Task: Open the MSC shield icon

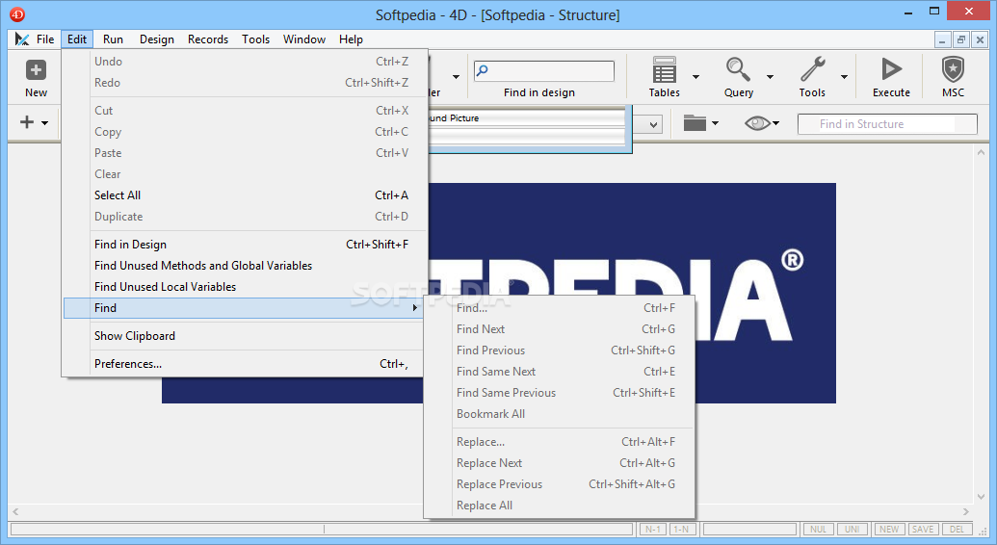Action: pyautogui.click(x=953, y=69)
